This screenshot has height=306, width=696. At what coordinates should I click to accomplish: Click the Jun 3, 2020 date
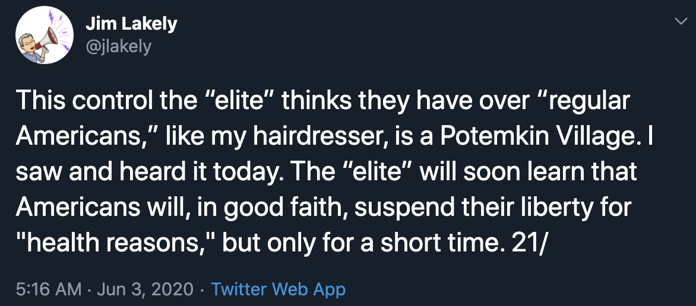pyautogui.click(x=145, y=289)
